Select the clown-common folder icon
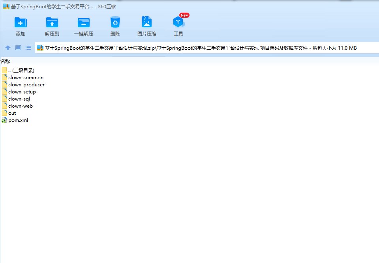379x263 pixels. point(4,77)
